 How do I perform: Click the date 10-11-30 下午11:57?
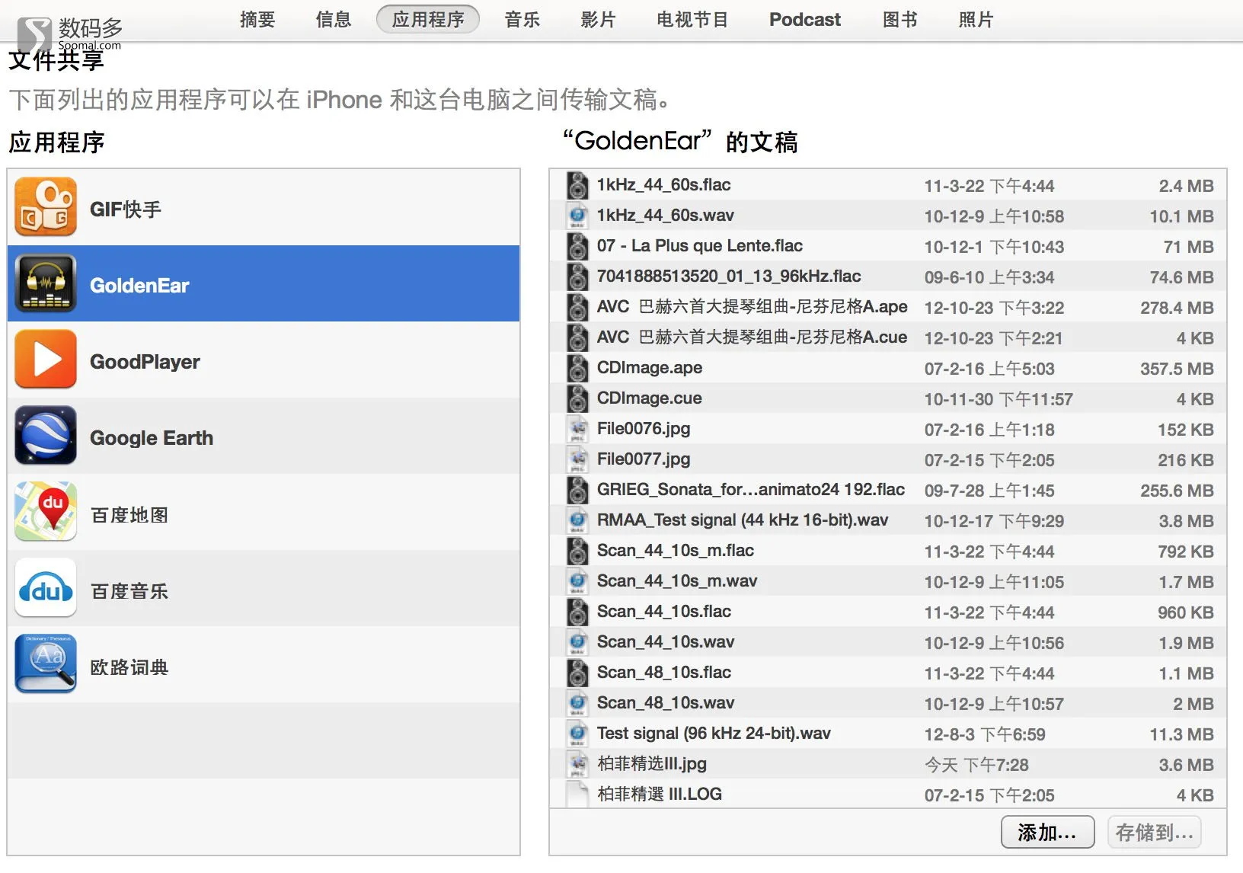tap(999, 399)
